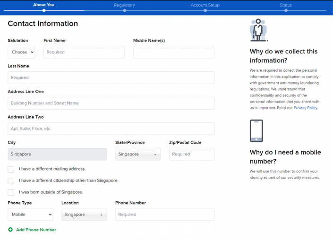Screen dimensions: 333x241
Task: Open the Privacy Policy link
Action: (x=305, y=108)
